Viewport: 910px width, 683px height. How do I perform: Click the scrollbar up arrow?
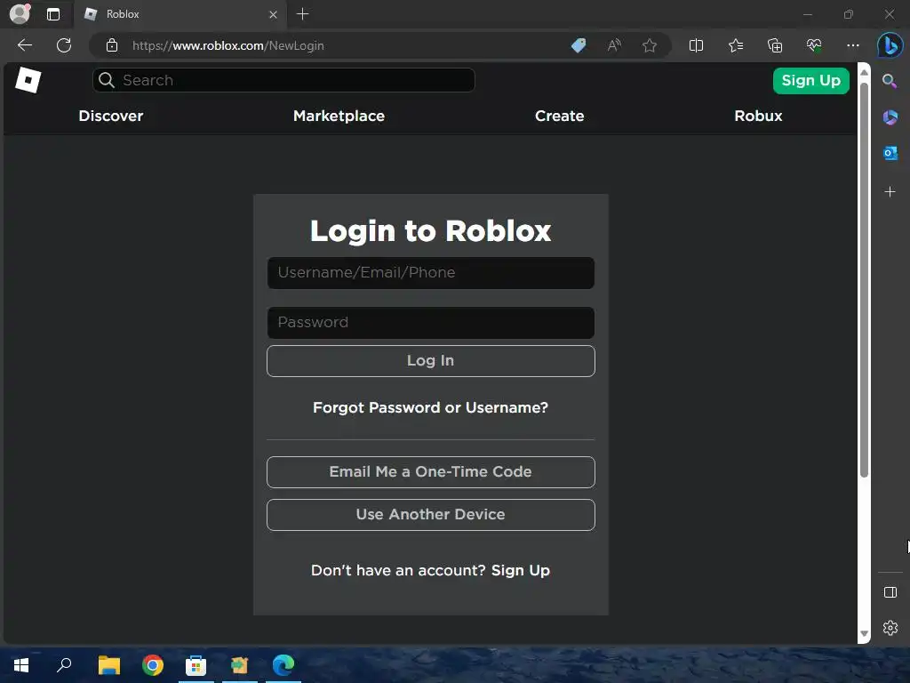click(864, 73)
